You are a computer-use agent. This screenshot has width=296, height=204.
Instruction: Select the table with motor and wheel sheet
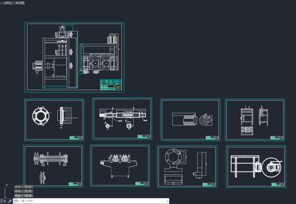tap(256, 166)
